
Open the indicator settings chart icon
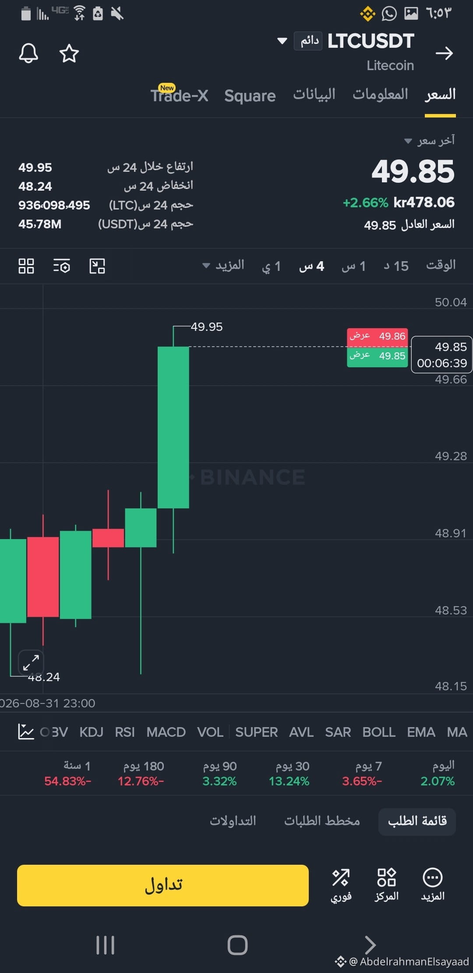pyautogui.click(x=26, y=732)
